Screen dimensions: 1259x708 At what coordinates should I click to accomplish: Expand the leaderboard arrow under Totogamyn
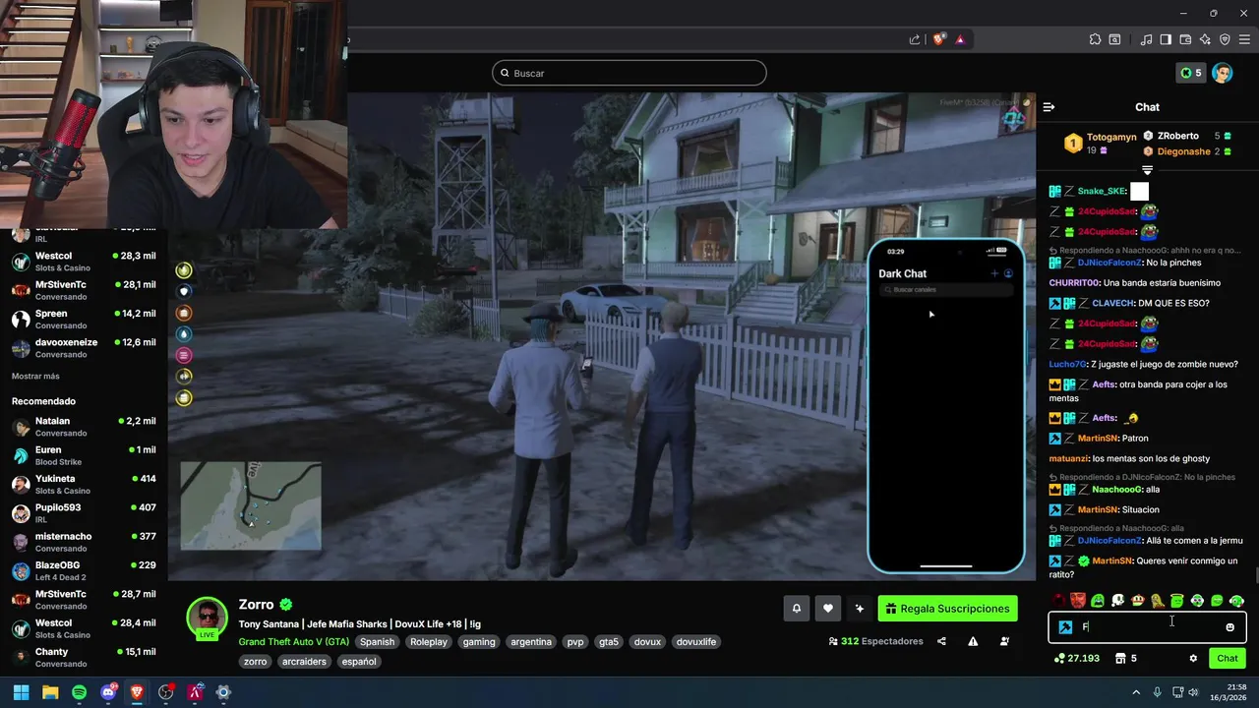pos(1147,170)
